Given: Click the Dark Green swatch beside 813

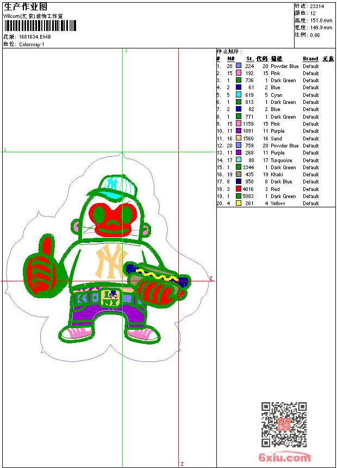Looking at the screenshot, I should 239,102.
